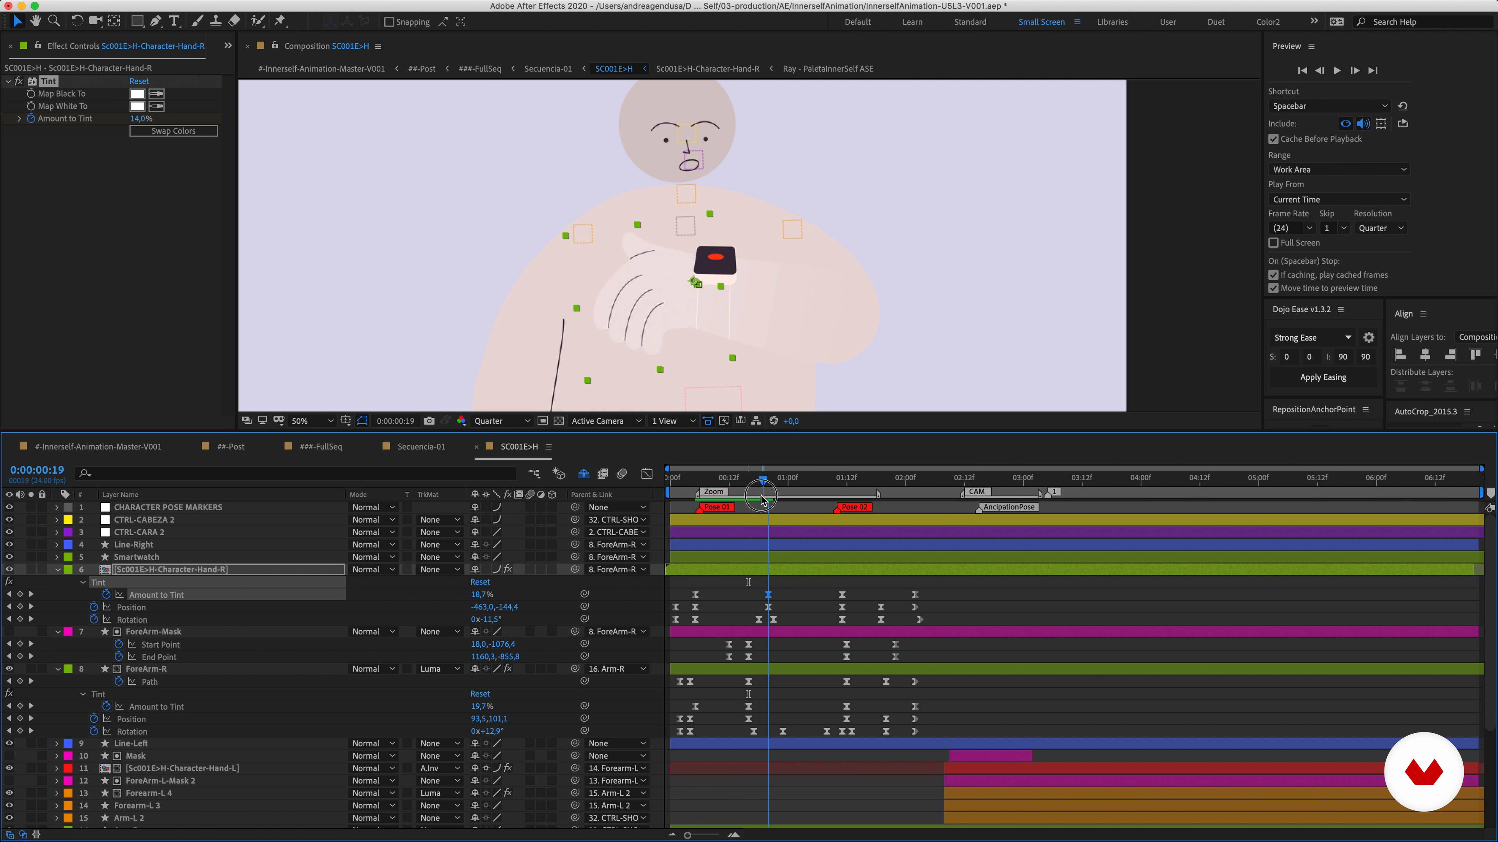
Task: Jump to last frame in Preview panel
Action: (1372, 70)
